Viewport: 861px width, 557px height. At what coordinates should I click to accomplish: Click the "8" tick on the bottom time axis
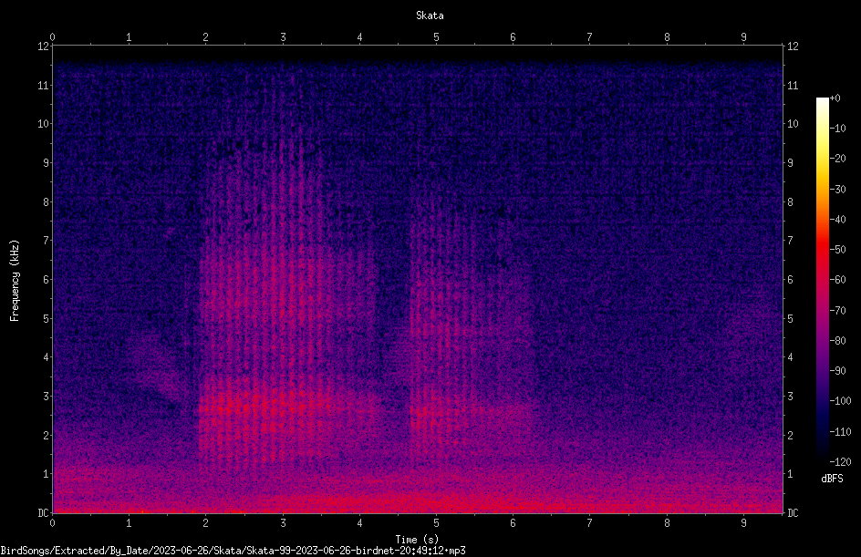(x=667, y=523)
